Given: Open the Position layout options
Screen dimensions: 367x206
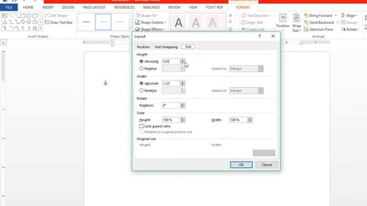Looking at the screenshot, I should 283,23.
